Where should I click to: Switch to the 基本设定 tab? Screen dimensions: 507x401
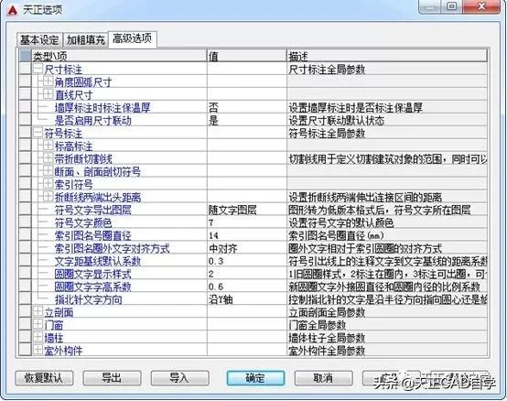(x=39, y=40)
